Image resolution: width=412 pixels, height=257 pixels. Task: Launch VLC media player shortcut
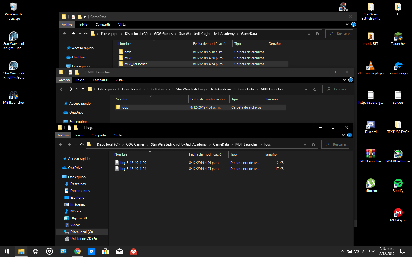click(x=371, y=66)
